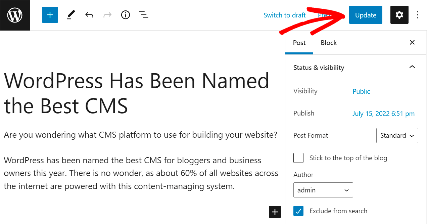This screenshot has height=224, width=427.
Task: Select the pencil Tools icon
Action: [71, 15]
